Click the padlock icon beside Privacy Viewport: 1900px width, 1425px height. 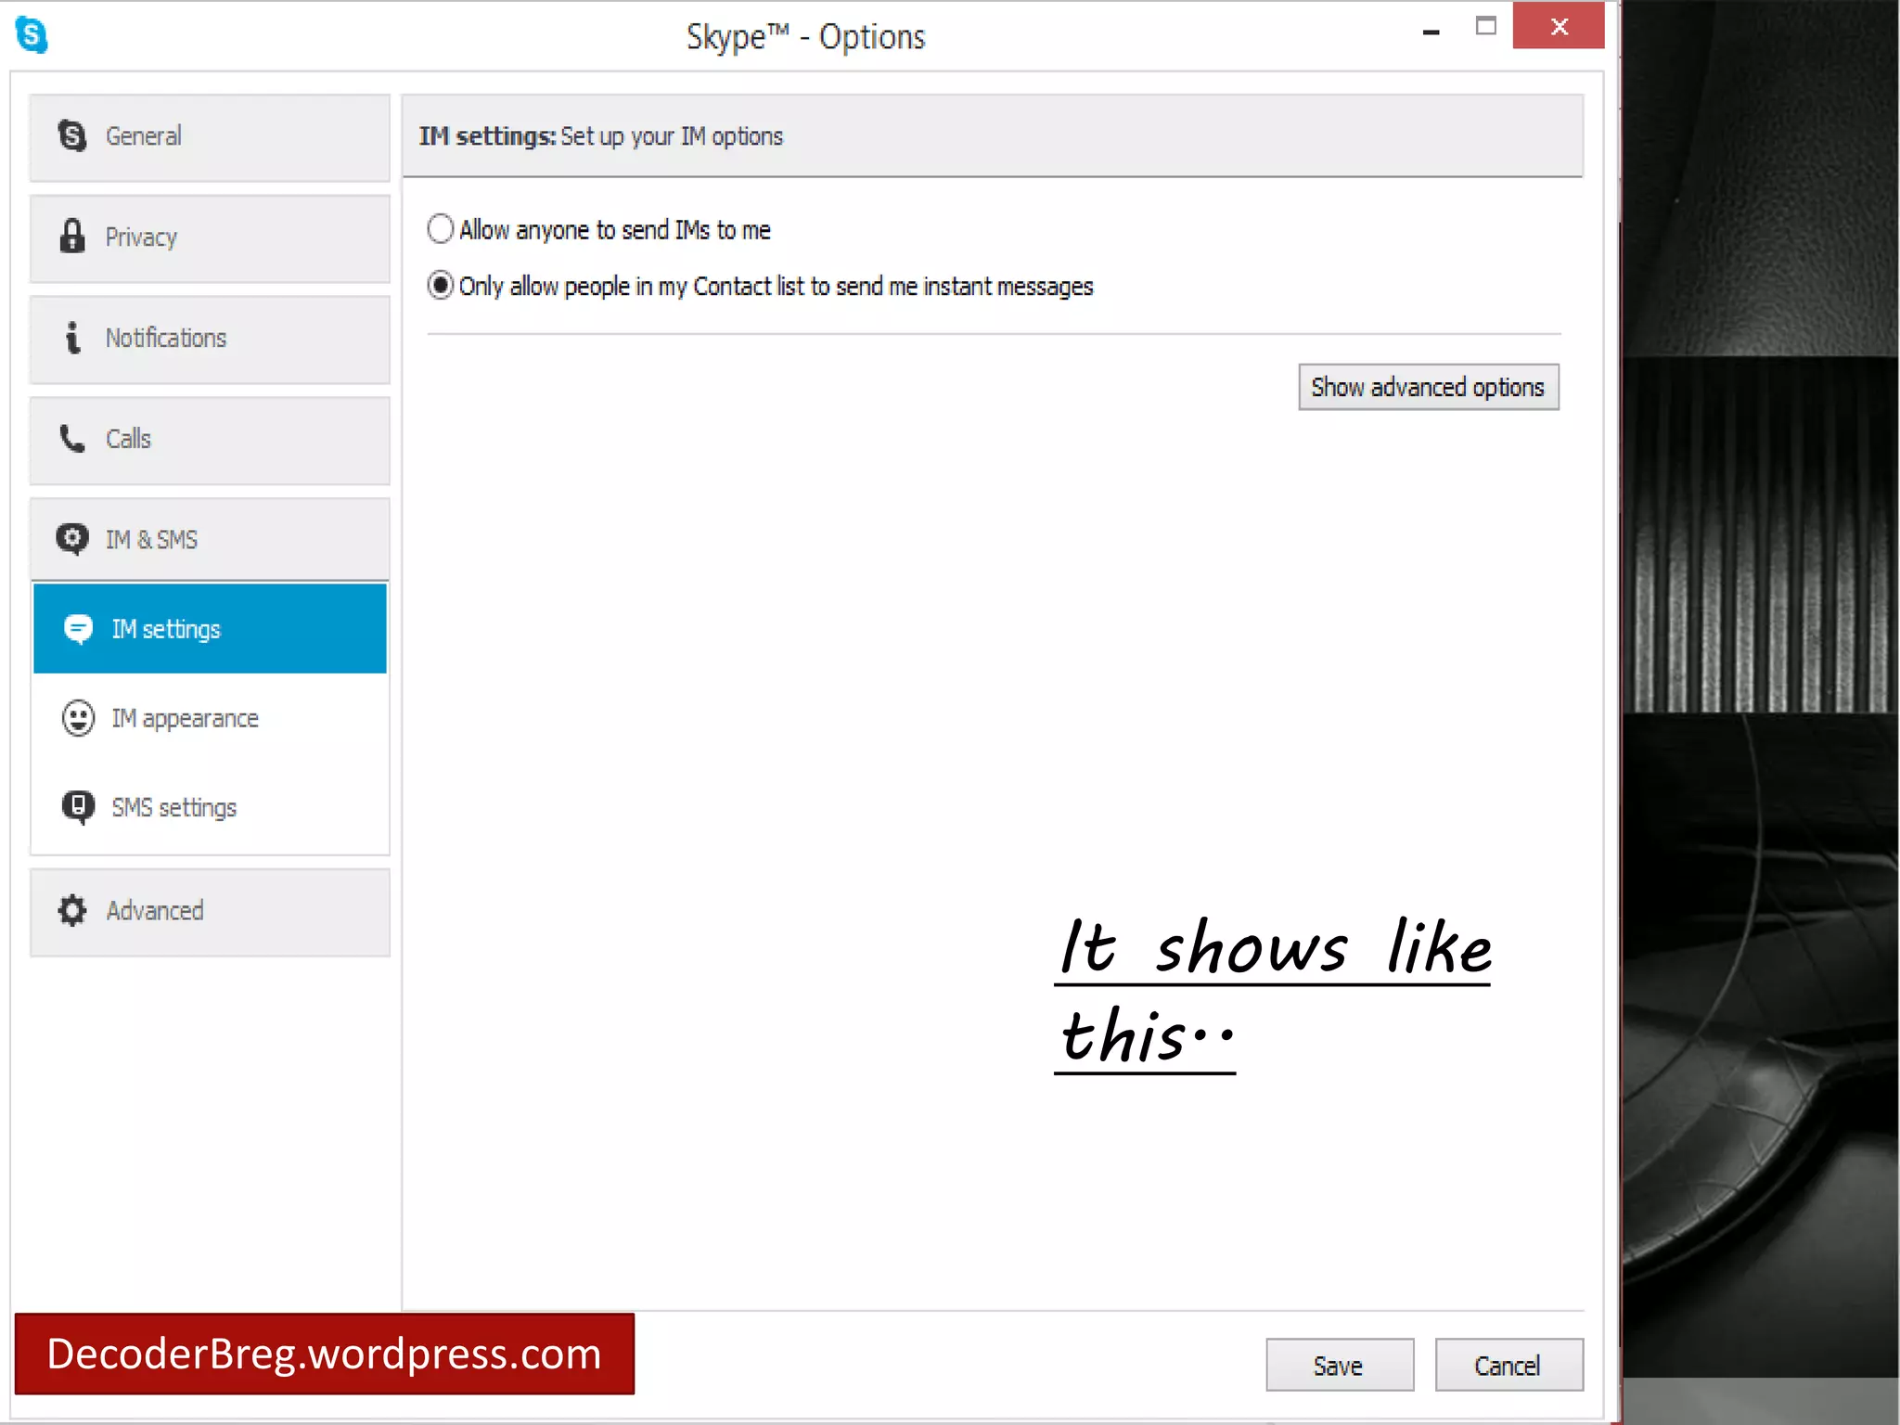click(x=72, y=236)
